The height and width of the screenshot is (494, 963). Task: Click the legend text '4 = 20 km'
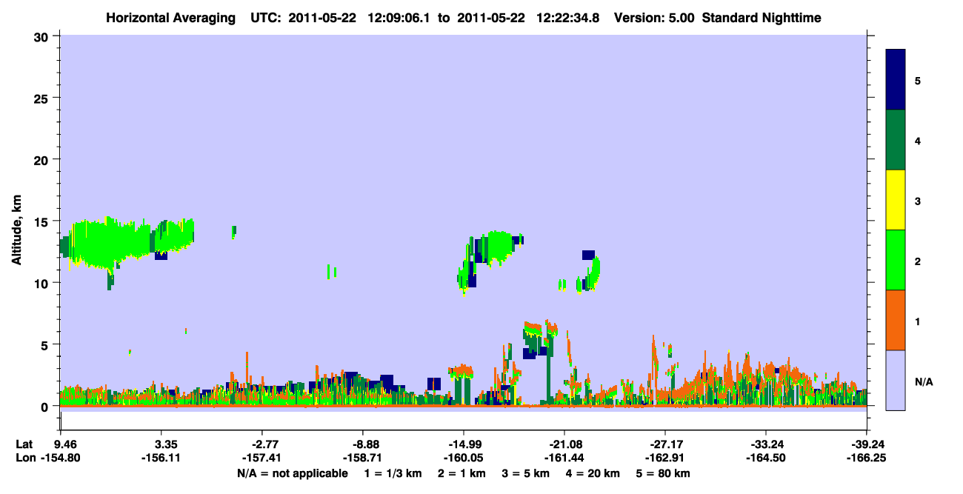(594, 473)
